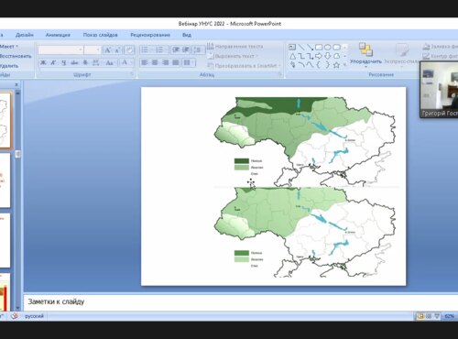Click the bulleted list icon
458x339 pixels.
click(x=145, y=49)
